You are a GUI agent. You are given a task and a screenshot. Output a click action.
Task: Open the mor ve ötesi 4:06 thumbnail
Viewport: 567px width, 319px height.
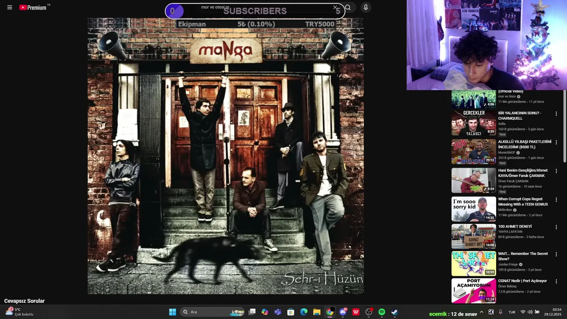point(474,99)
